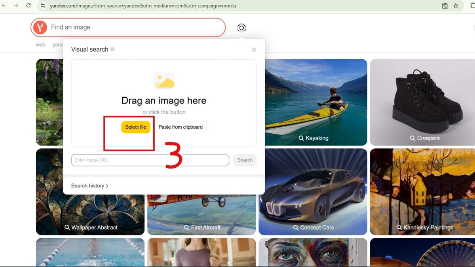Image resolution: width=475 pixels, height=267 pixels.
Task: Close the Visual search dialog
Action: click(x=254, y=49)
